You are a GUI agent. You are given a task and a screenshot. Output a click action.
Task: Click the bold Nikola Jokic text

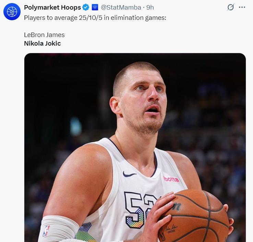coord(43,44)
